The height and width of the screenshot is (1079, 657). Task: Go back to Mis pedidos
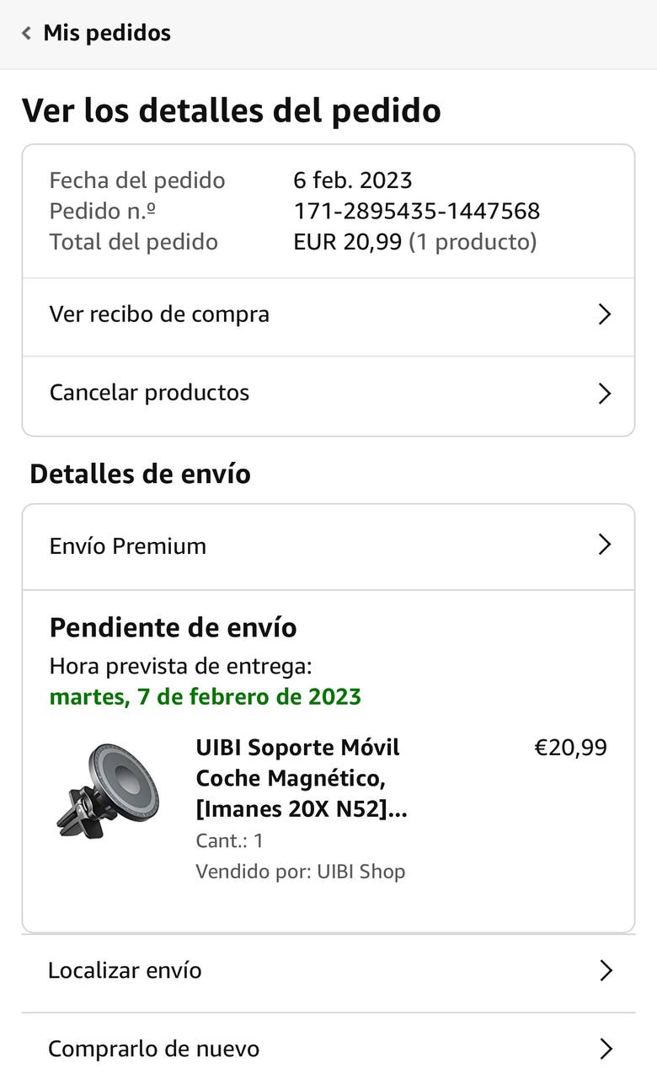click(106, 34)
